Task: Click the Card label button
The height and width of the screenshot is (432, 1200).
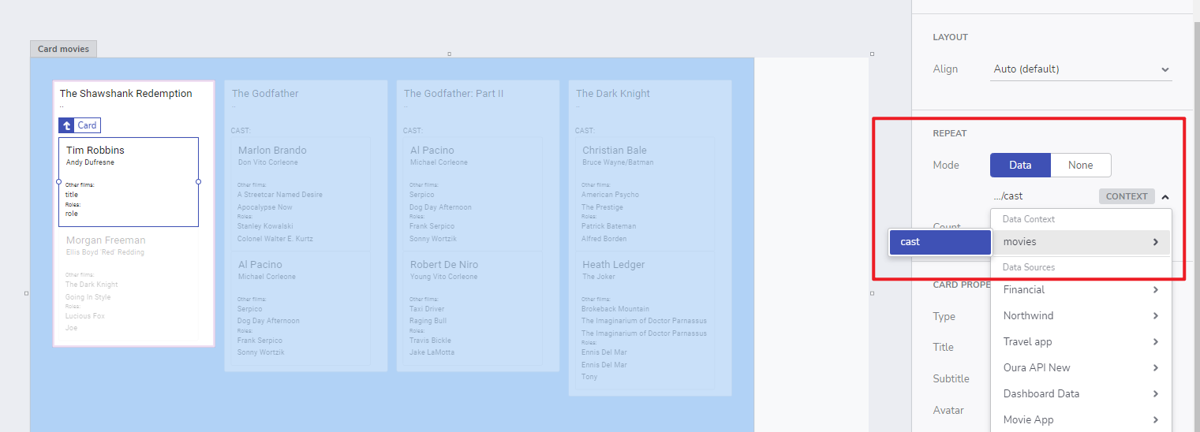Action: pos(87,125)
